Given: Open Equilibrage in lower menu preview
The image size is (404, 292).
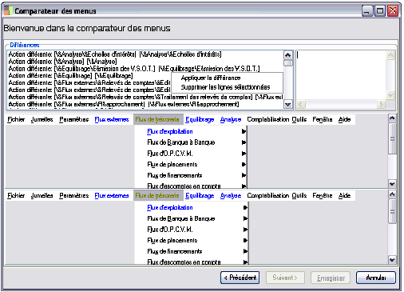Looking at the screenshot, I should pos(200,195).
